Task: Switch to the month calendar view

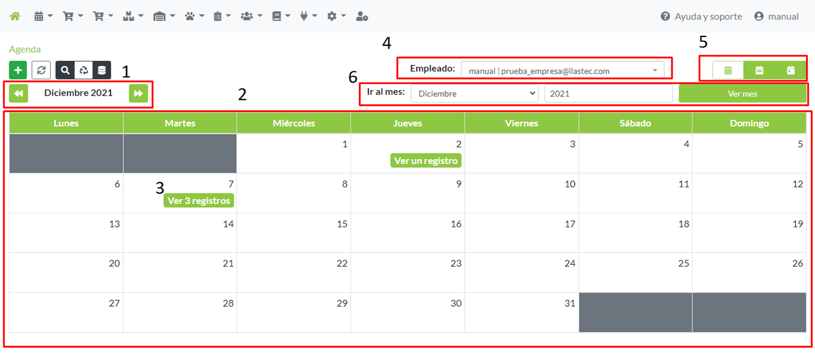Action: [728, 70]
